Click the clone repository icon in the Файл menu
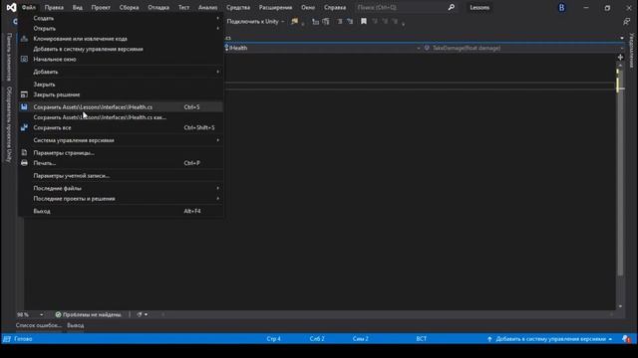The height and width of the screenshot is (358, 638). pos(24,39)
